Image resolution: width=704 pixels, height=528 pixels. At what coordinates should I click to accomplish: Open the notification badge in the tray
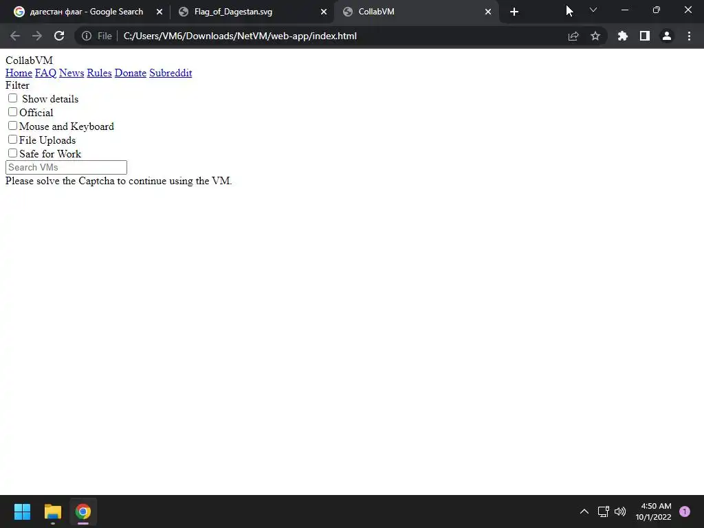pos(685,511)
